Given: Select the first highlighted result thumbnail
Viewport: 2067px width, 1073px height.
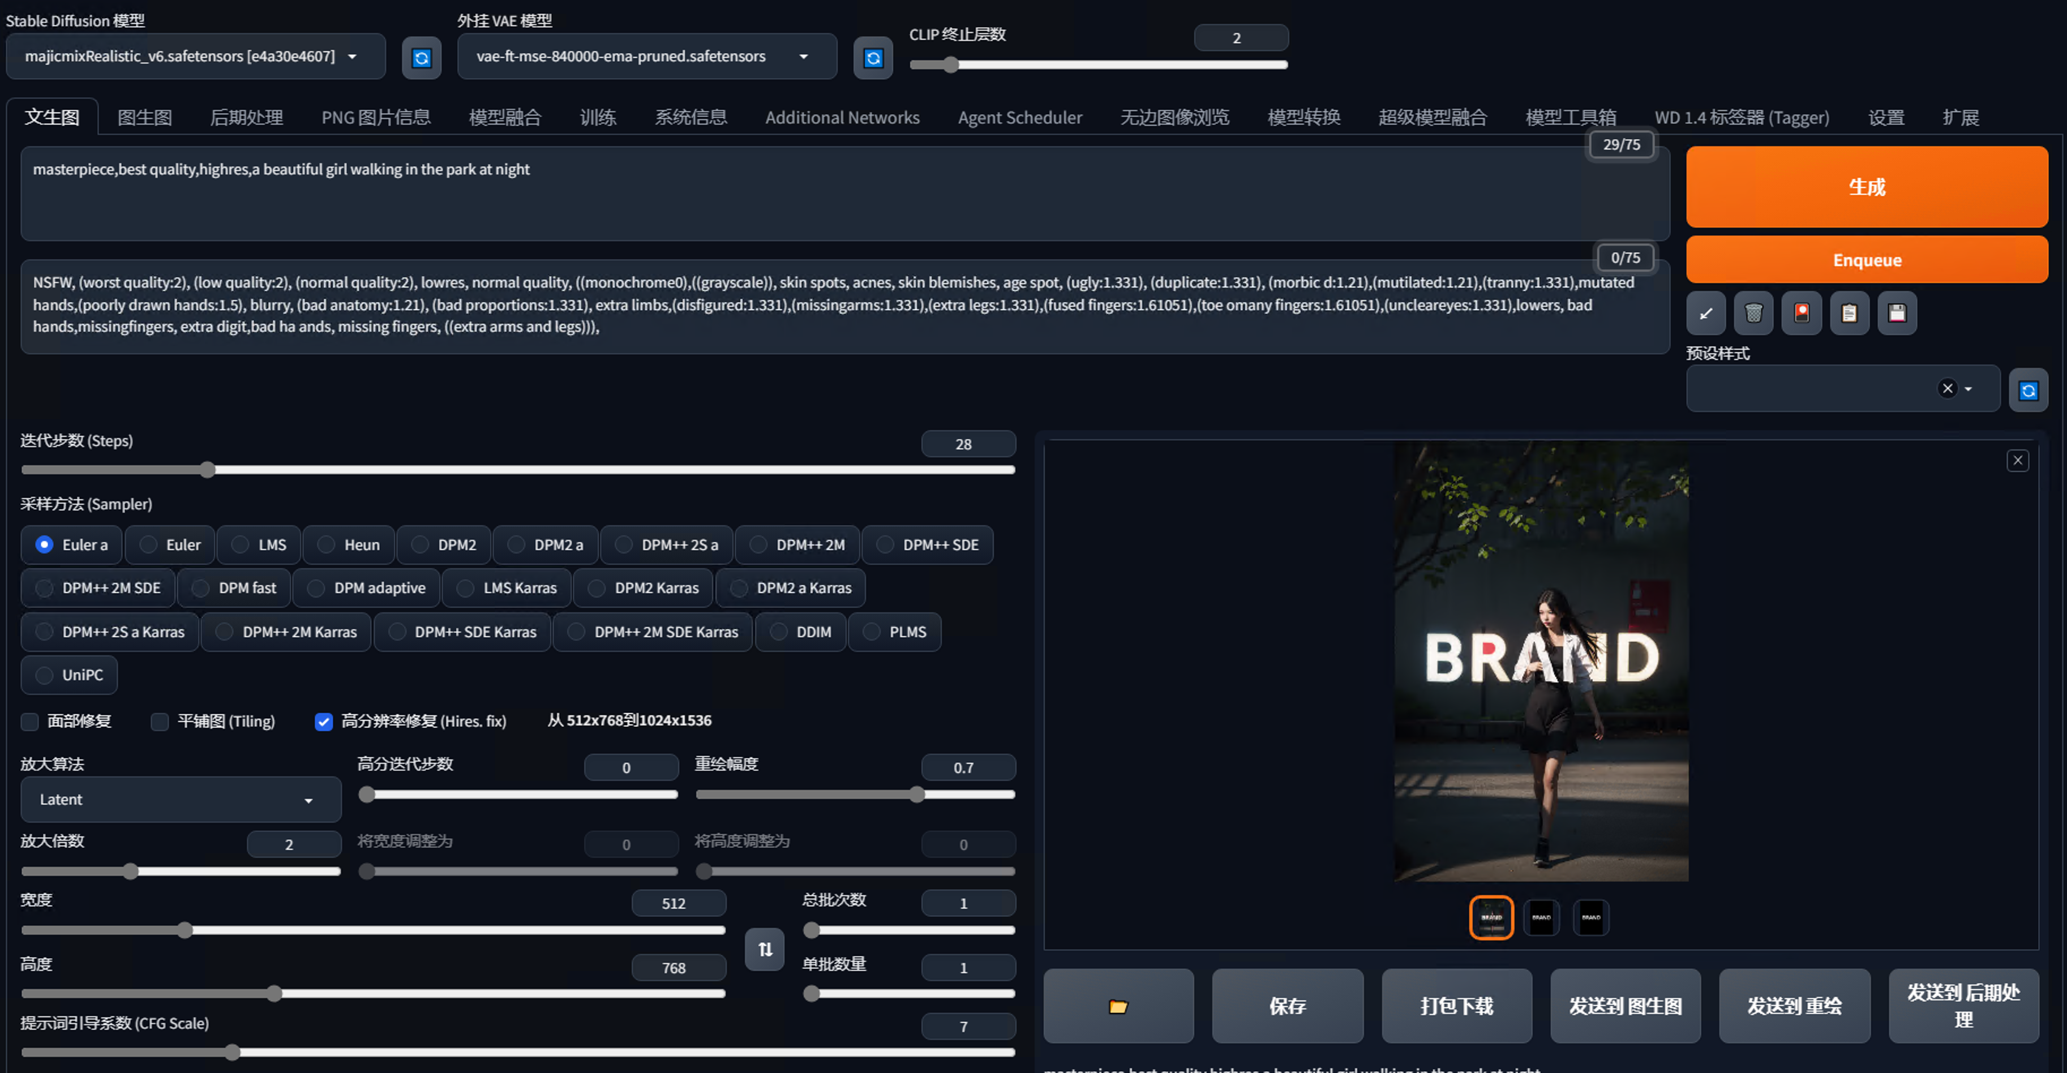Looking at the screenshot, I should coord(1492,917).
